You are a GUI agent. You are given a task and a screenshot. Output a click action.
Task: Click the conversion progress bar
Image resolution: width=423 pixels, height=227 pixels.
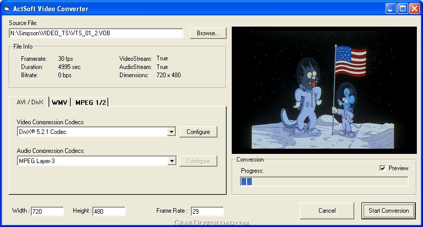click(x=324, y=181)
